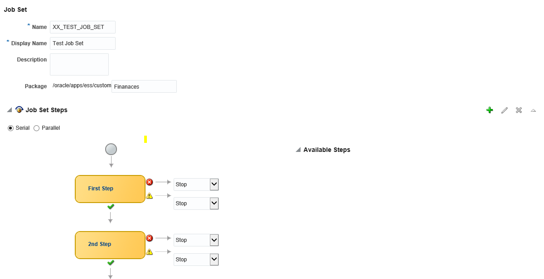Click the pencil edit step icon

click(x=505, y=110)
